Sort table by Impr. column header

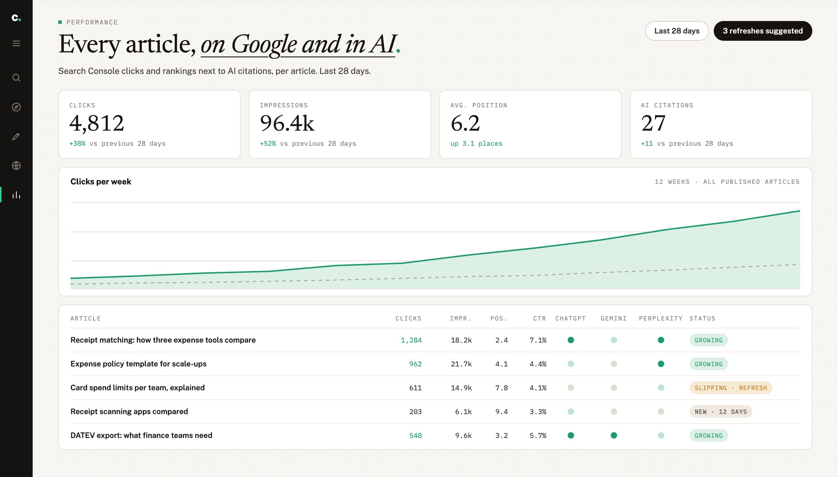tap(460, 319)
